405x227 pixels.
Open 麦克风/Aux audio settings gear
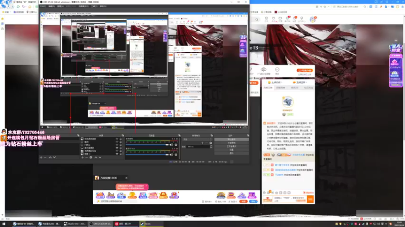click(176, 154)
